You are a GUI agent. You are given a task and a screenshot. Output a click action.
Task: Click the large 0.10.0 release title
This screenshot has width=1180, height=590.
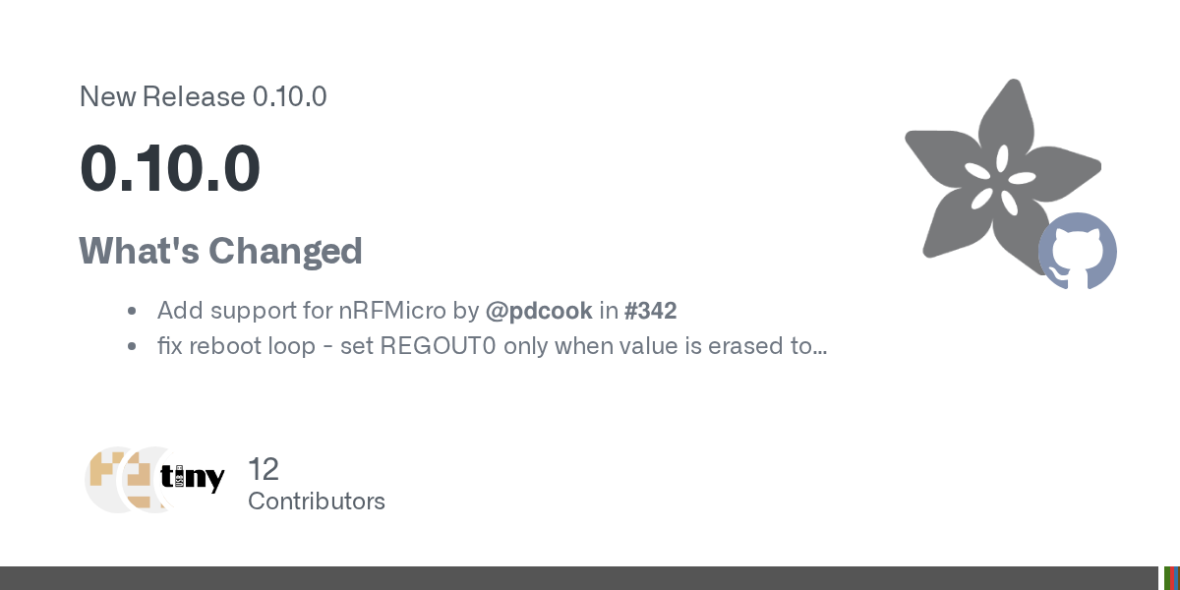point(170,167)
